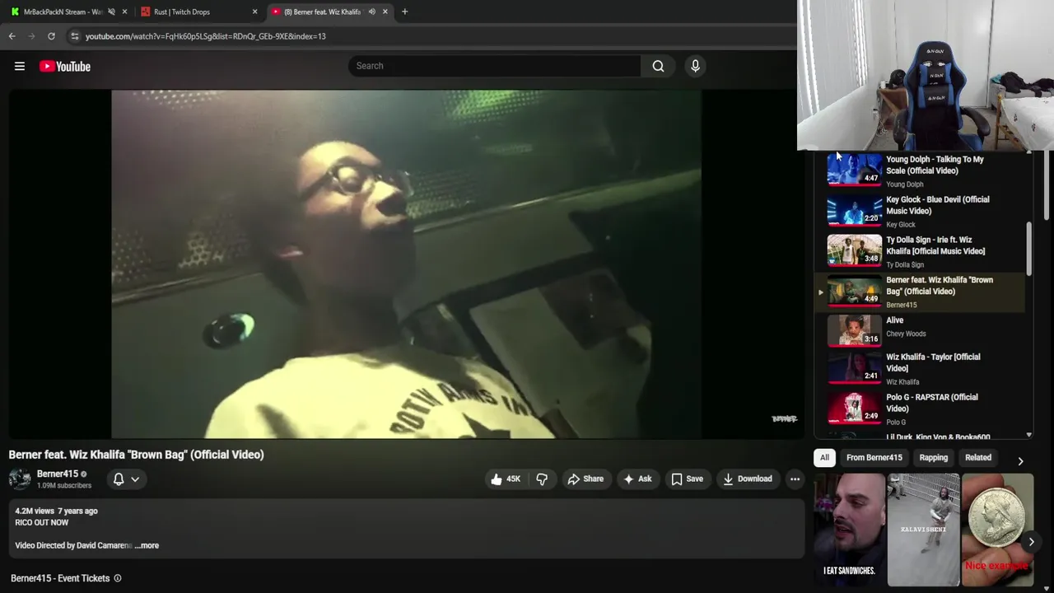Select the Related filter chip
Viewport: 1054px width, 593px height.
pos(978,457)
